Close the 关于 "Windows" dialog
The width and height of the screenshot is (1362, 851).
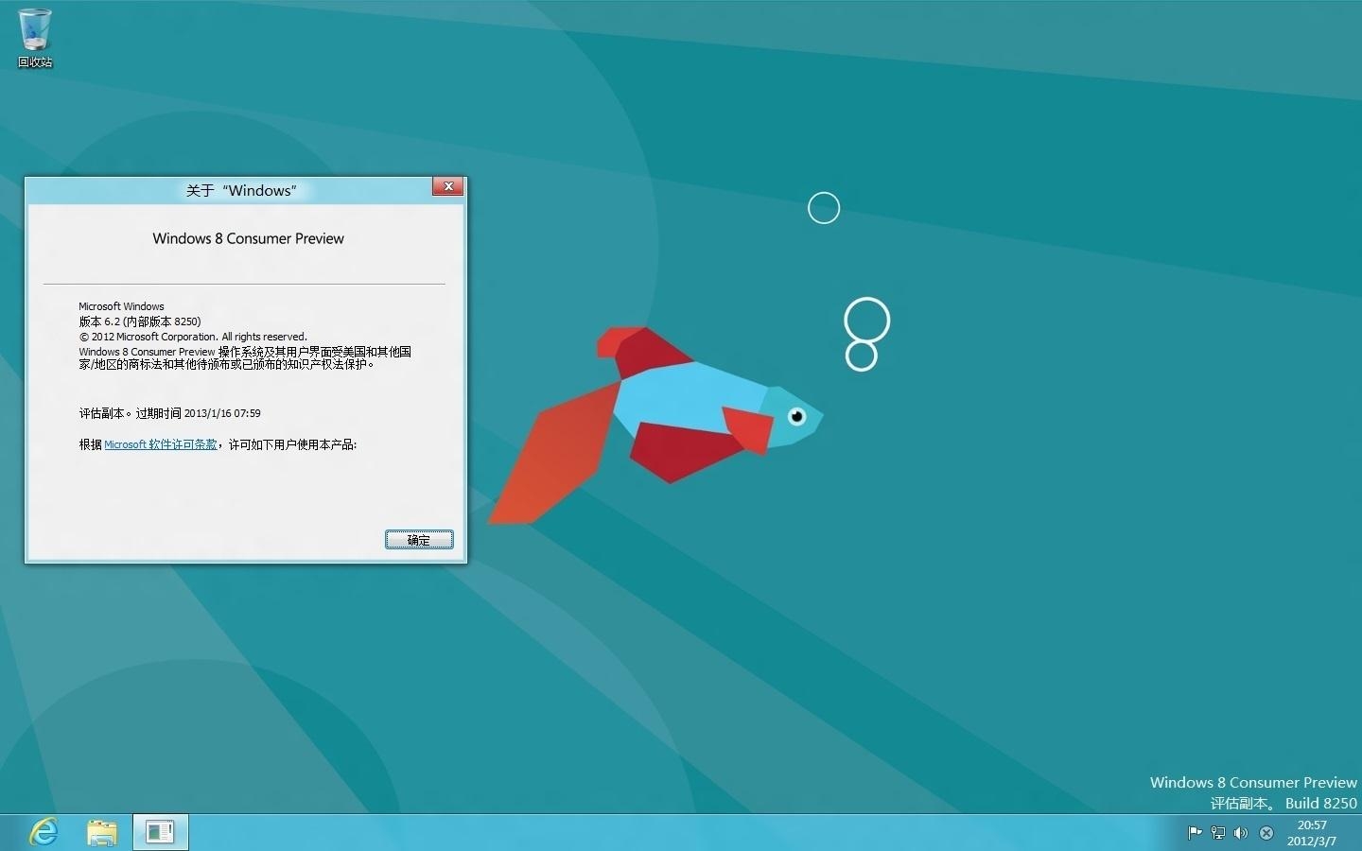pos(448,187)
